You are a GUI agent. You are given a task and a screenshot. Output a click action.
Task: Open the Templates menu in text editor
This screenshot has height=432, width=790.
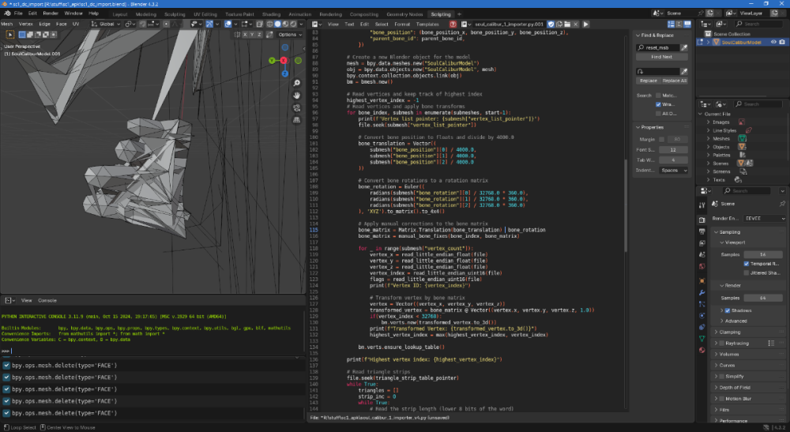(427, 24)
